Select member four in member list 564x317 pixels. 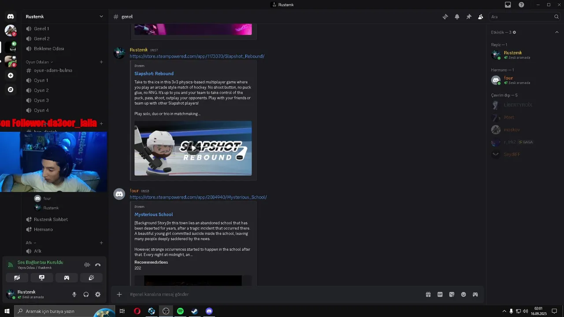pos(524,80)
